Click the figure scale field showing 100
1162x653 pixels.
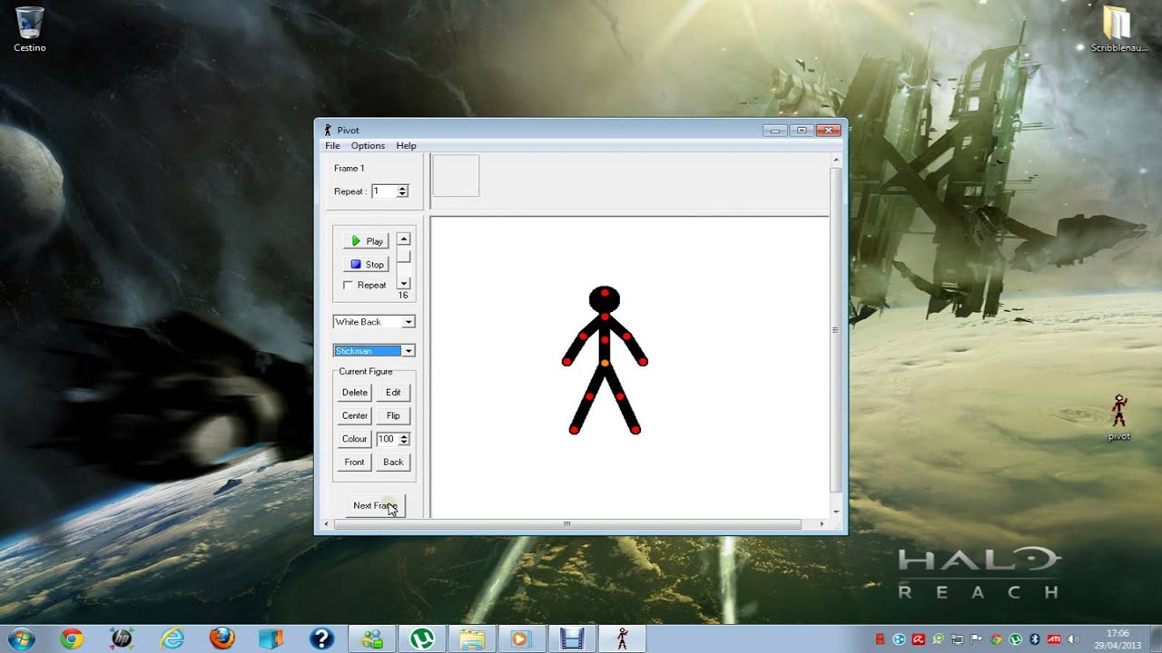[387, 439]
